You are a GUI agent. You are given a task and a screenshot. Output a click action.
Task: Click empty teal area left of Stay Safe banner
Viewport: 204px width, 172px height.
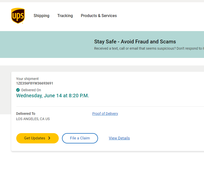point(45,44)
